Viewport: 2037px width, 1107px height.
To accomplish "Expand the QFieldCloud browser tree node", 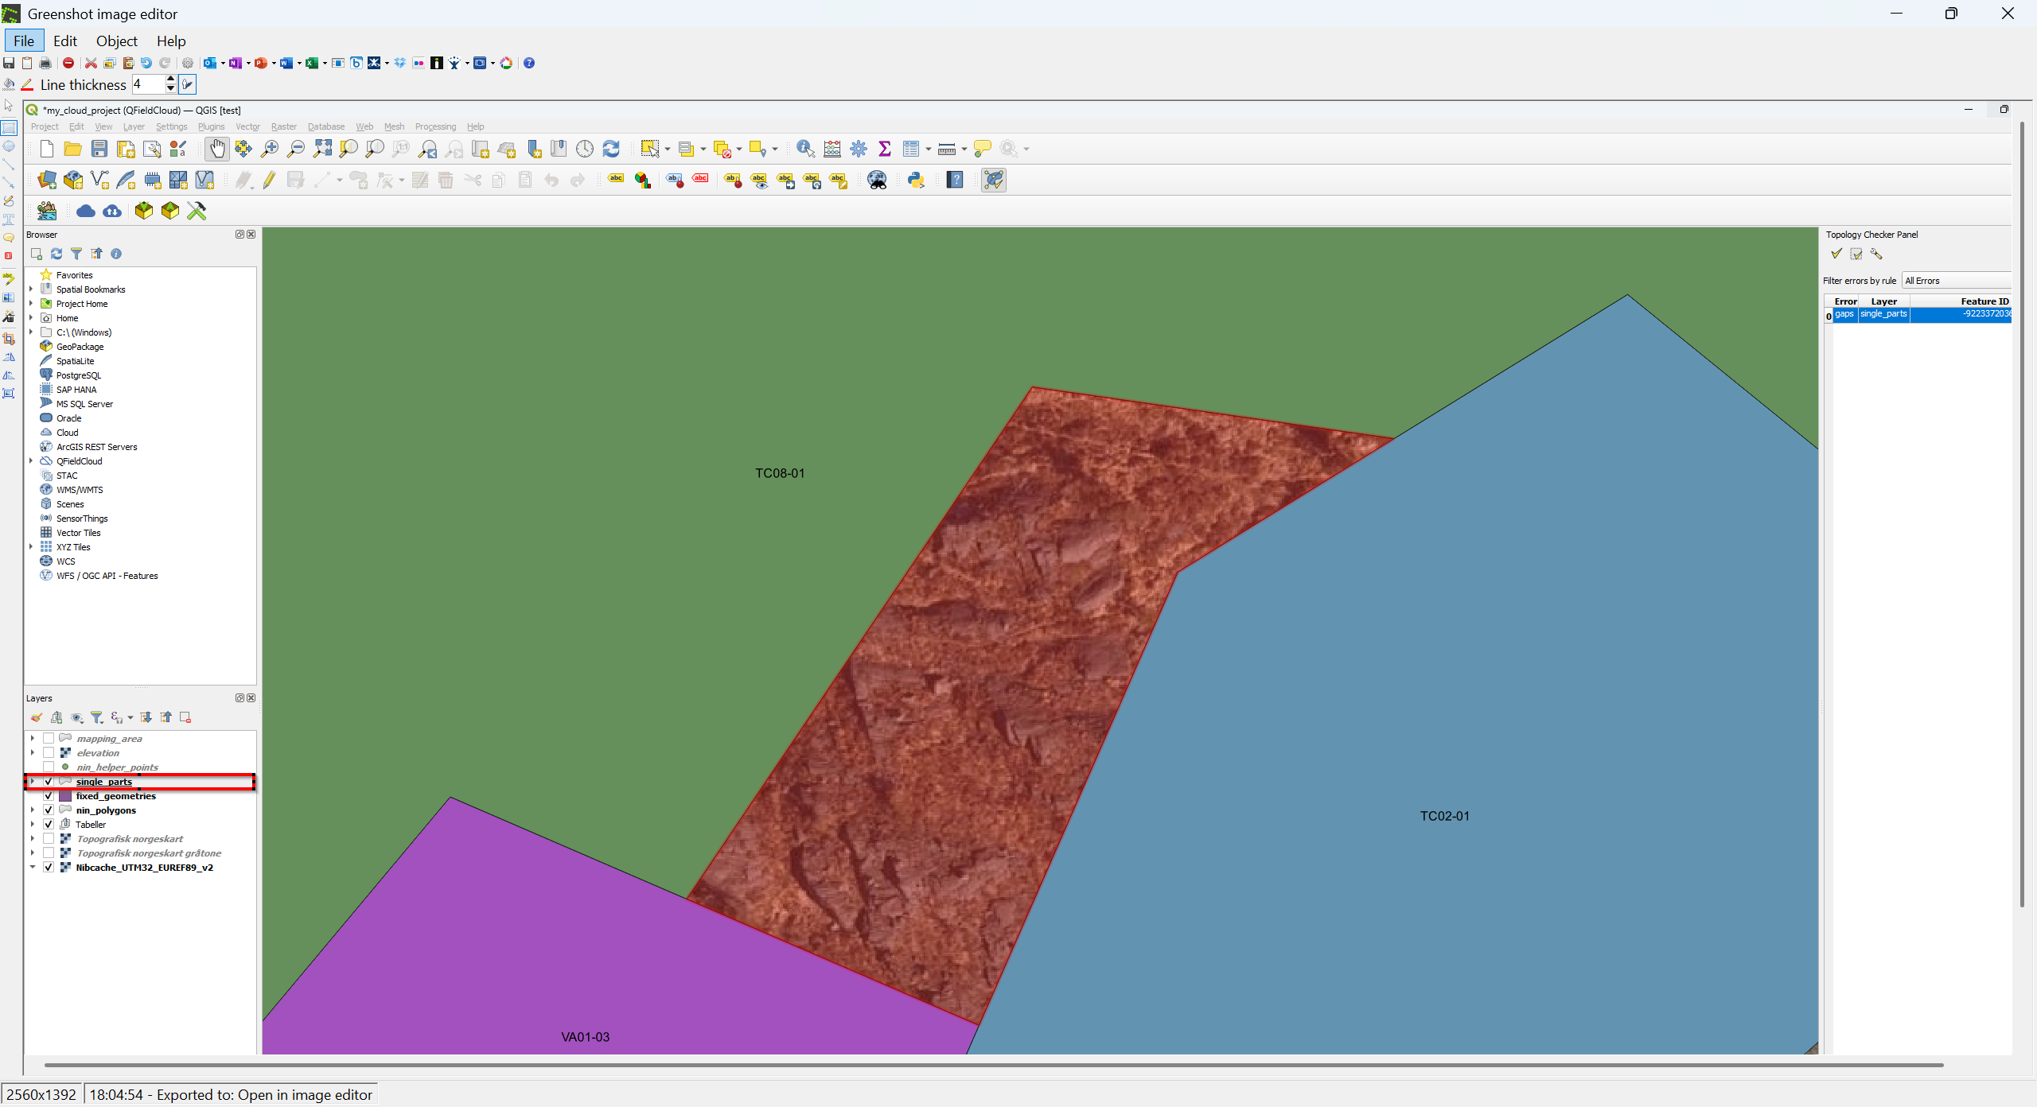I will (31, 461).
